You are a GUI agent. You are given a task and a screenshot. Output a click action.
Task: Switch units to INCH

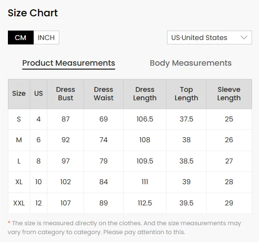coord(46,38)
